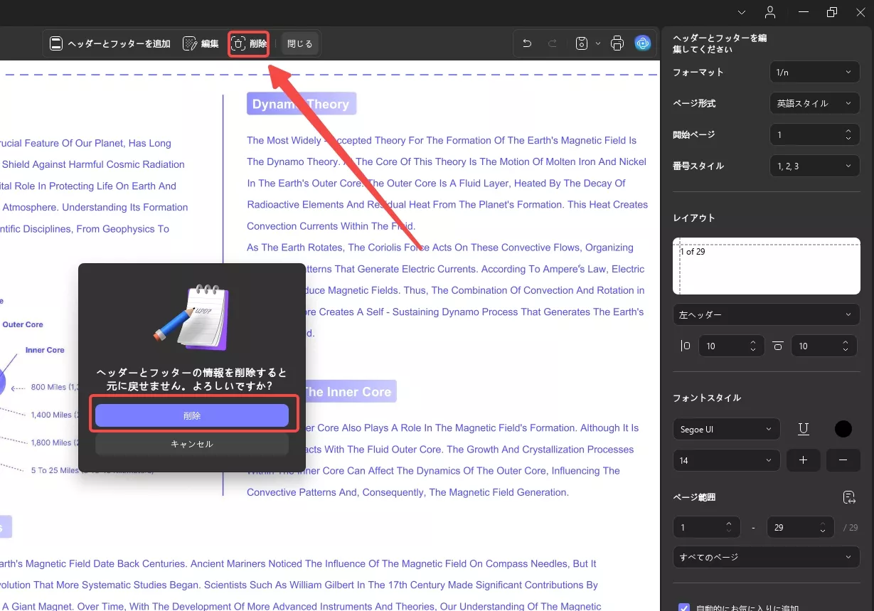Click the 開始ページ number field
Image resolution: width=874 pixels, height=611 pixels.
(x=814, y=134)
